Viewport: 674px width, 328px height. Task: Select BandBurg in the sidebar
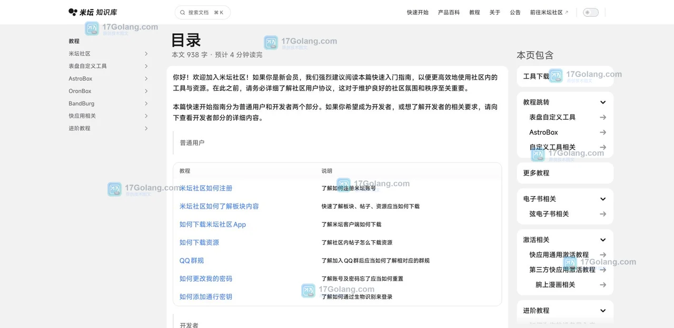click(82, 104)
